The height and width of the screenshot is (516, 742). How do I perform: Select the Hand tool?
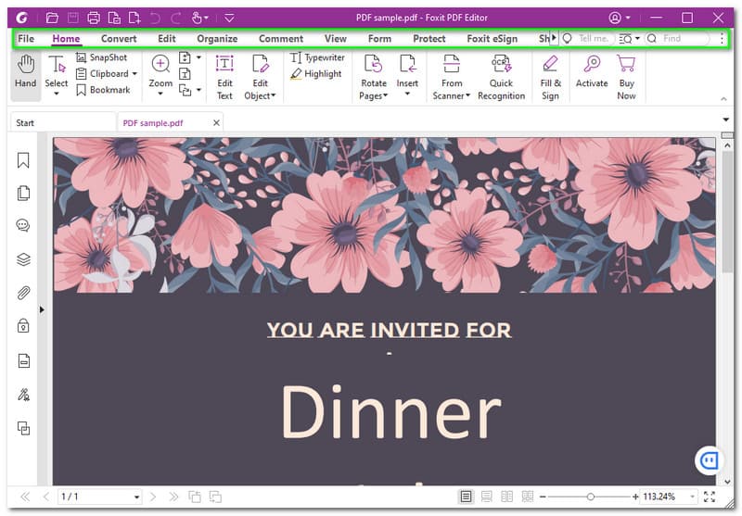(25, 72)
